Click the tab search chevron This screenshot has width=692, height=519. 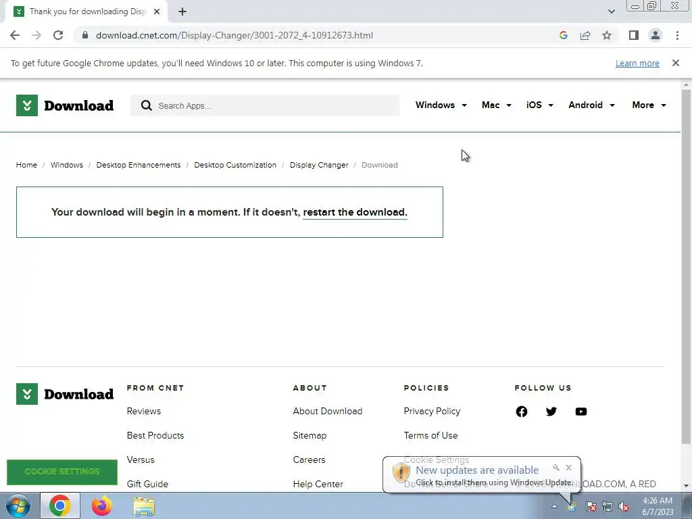[x=611, y=11]
